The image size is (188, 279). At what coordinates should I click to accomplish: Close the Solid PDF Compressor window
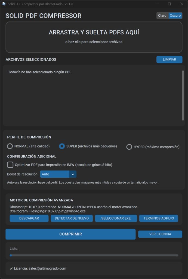181,4
